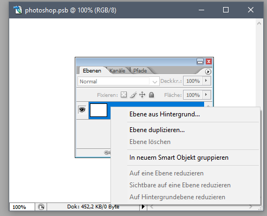
Task: Toggle visibility eye of the background layer
Action: pyautogui.click(x=82, y=110)
